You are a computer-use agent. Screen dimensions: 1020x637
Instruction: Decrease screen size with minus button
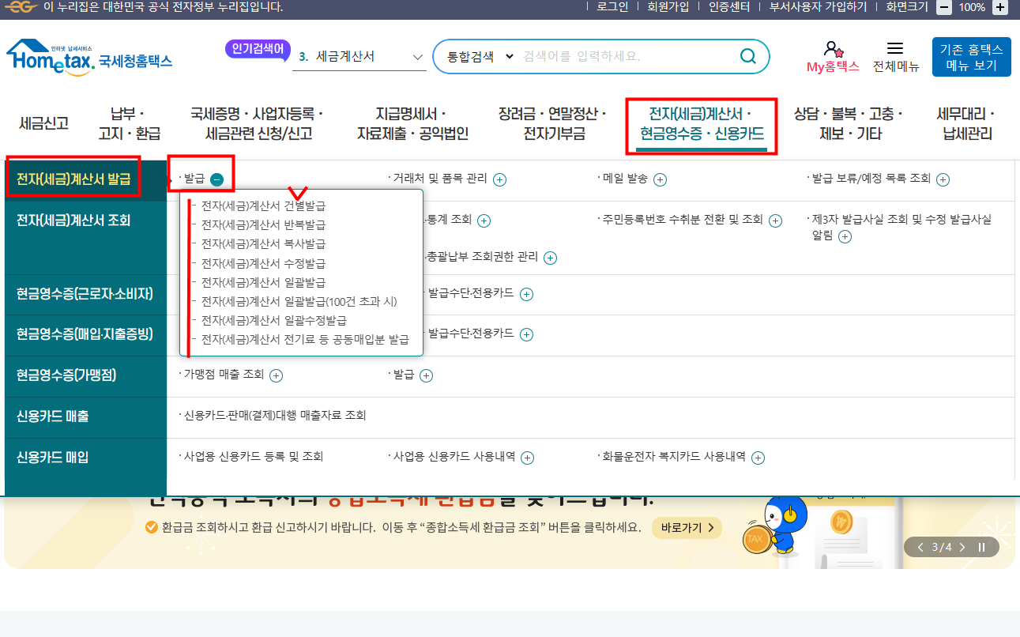point(944,7)
